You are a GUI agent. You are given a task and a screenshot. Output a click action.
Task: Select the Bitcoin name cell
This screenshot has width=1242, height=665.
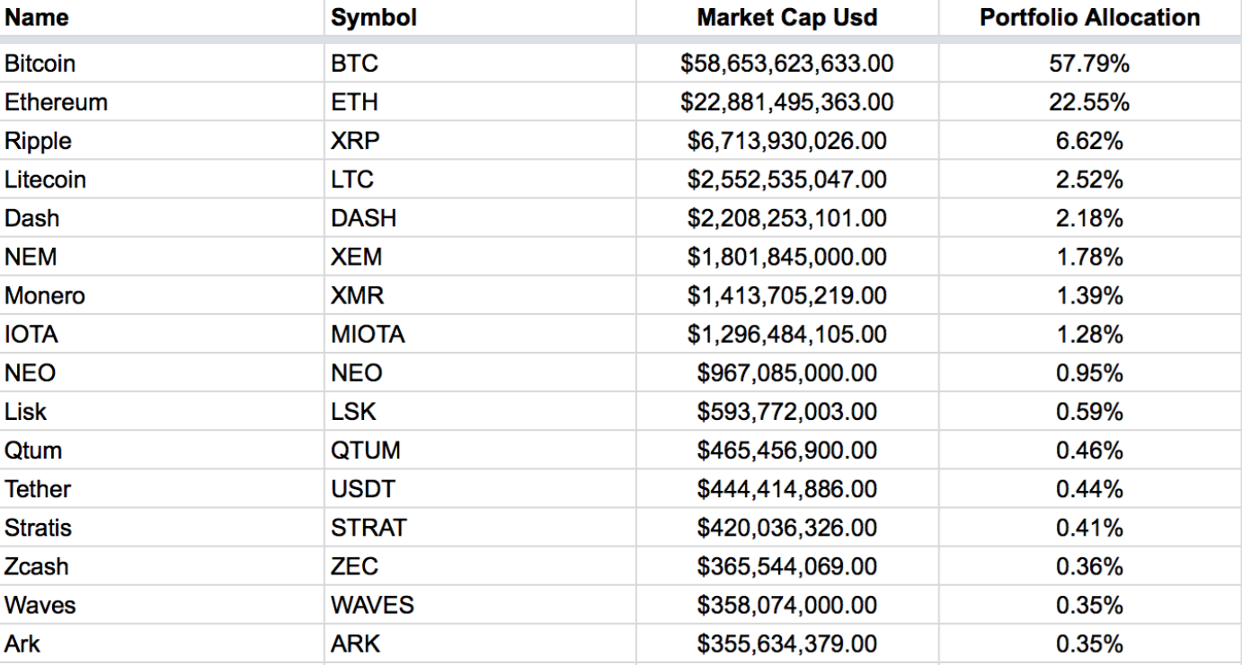40,64
